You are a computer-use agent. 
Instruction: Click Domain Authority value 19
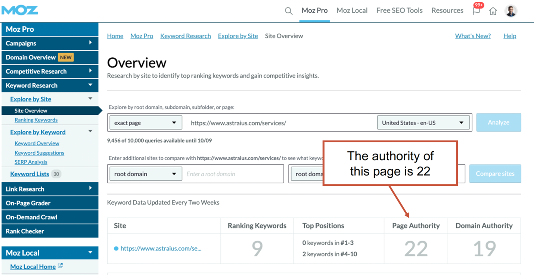484,249
